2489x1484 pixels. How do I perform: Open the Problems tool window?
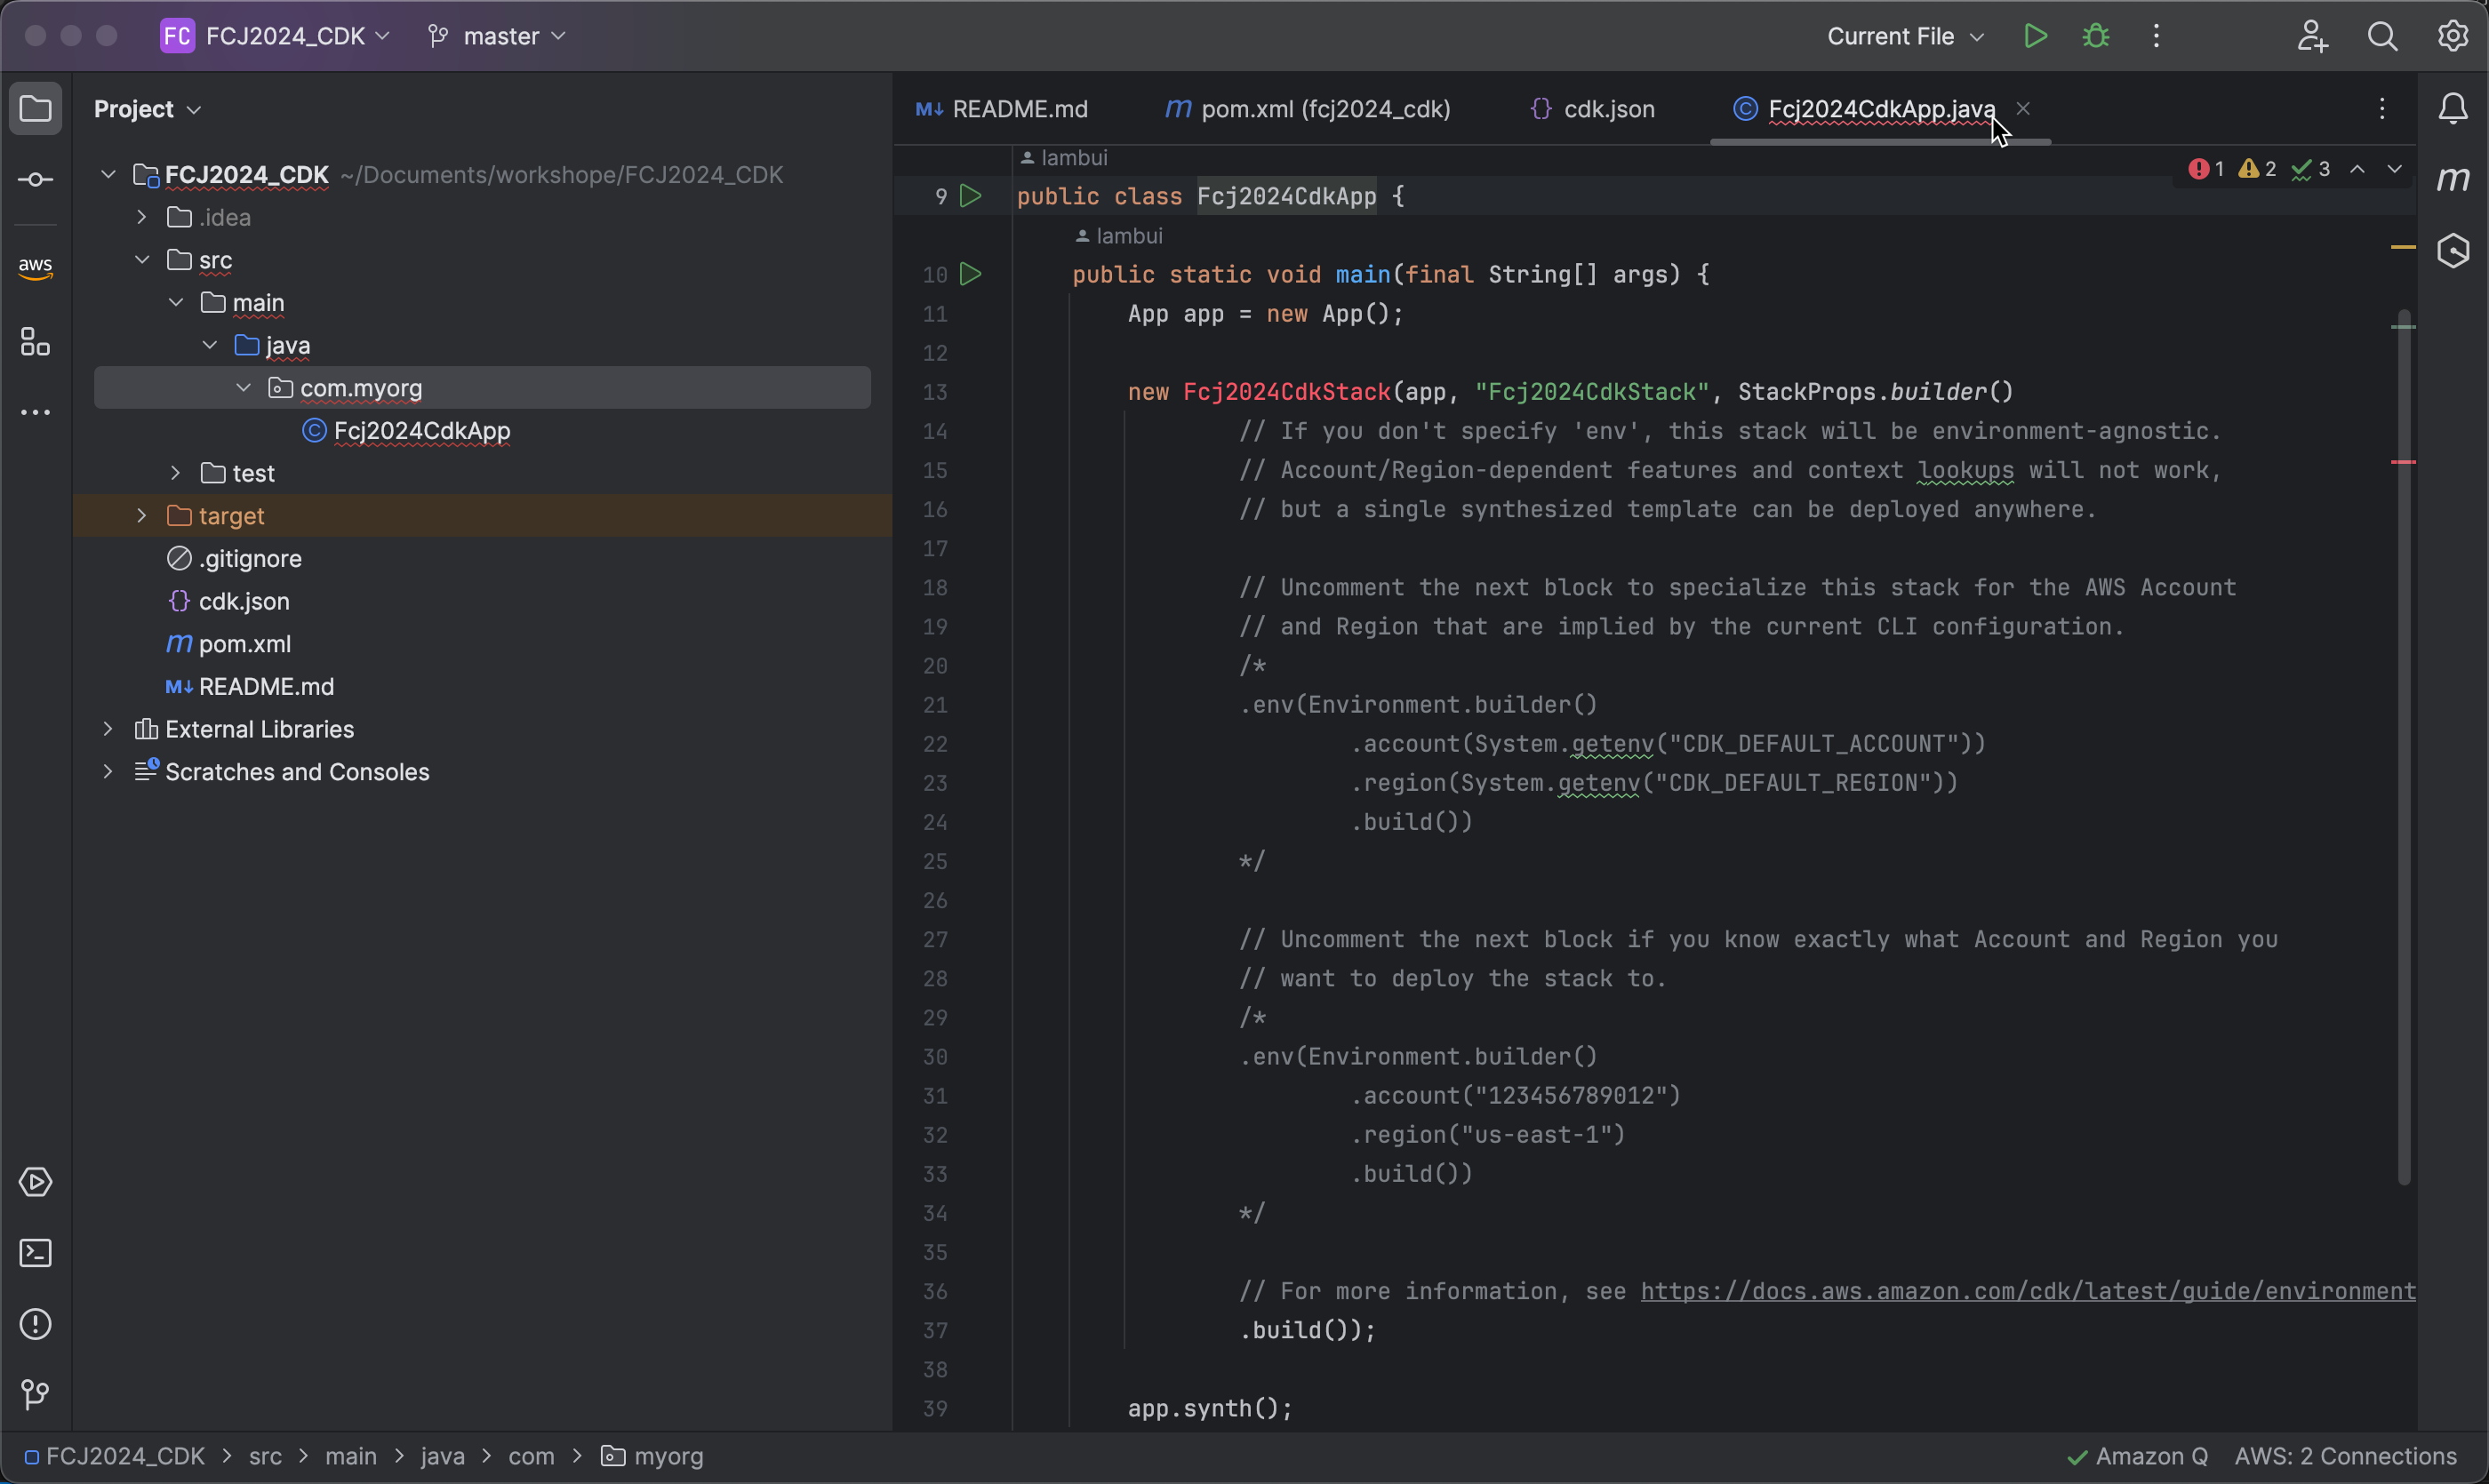pyautogui.click(x=36, y=1324)
